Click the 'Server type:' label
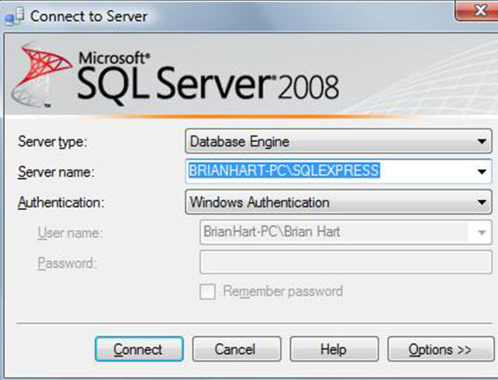 click(52, 142)
